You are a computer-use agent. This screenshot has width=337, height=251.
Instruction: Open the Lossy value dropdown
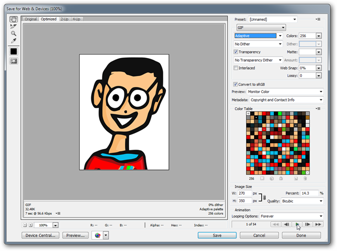pos(319,76)
